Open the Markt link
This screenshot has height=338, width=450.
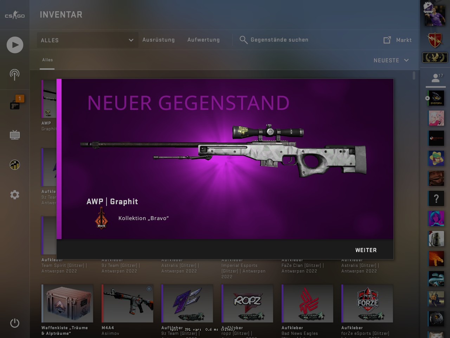point(398,40)
